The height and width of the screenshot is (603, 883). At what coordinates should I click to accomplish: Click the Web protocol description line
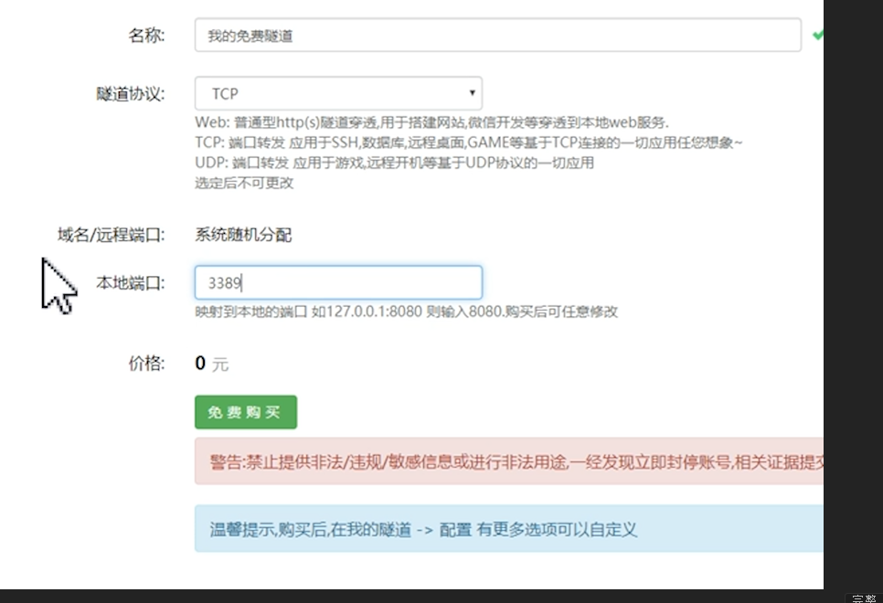(x=431, y=122)
